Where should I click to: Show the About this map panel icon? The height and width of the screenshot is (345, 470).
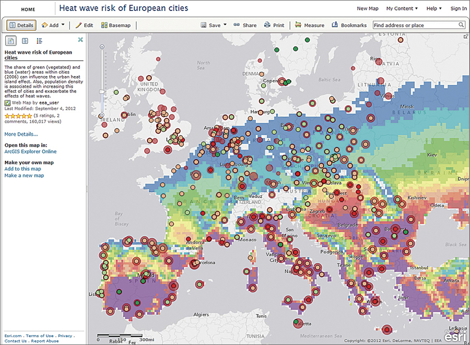pyautogui.click(x=11, y=41)
